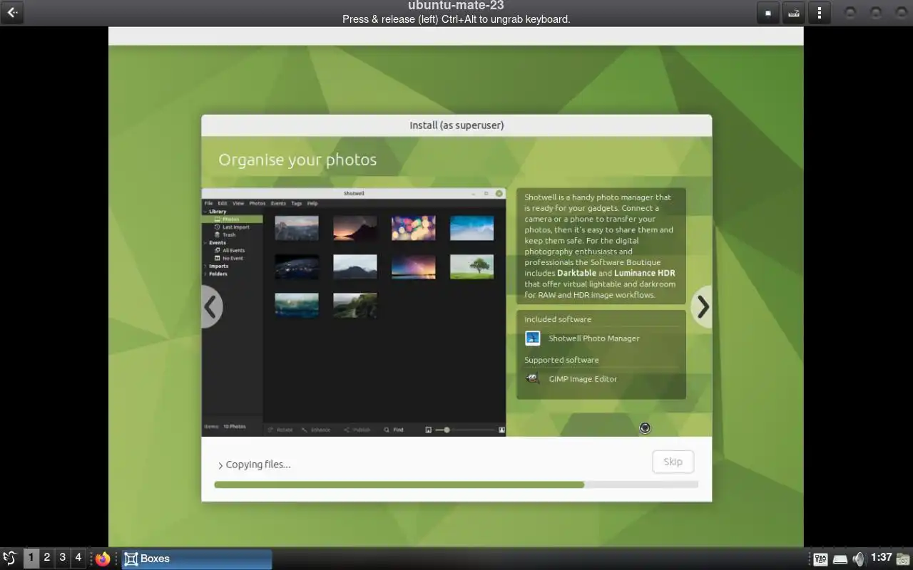Select the colorful bokeh lights thumbnail
The width and height of the screenshot is (913, 570).
pyautogui.click(x=414, y=228)
